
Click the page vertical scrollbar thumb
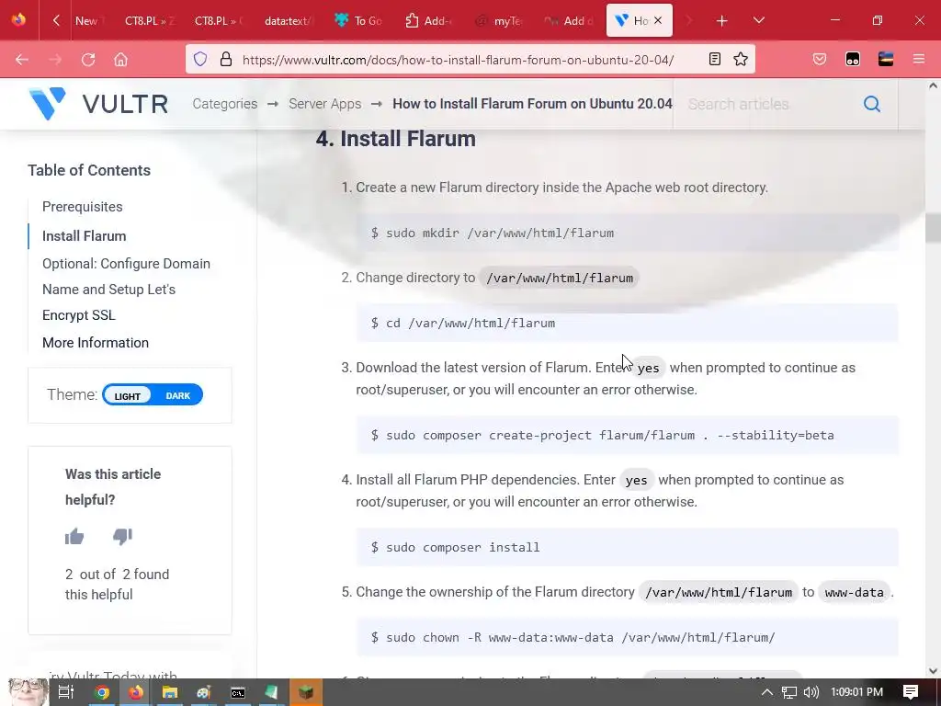click(933, 228)
